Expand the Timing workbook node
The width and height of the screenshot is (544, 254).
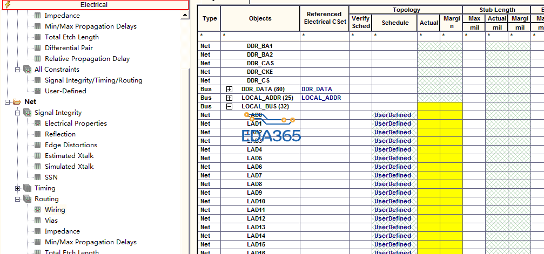17,188
